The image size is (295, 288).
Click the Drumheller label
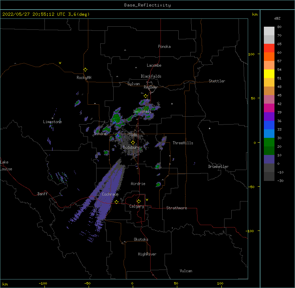pyautogui.click(x=218, y=167)
